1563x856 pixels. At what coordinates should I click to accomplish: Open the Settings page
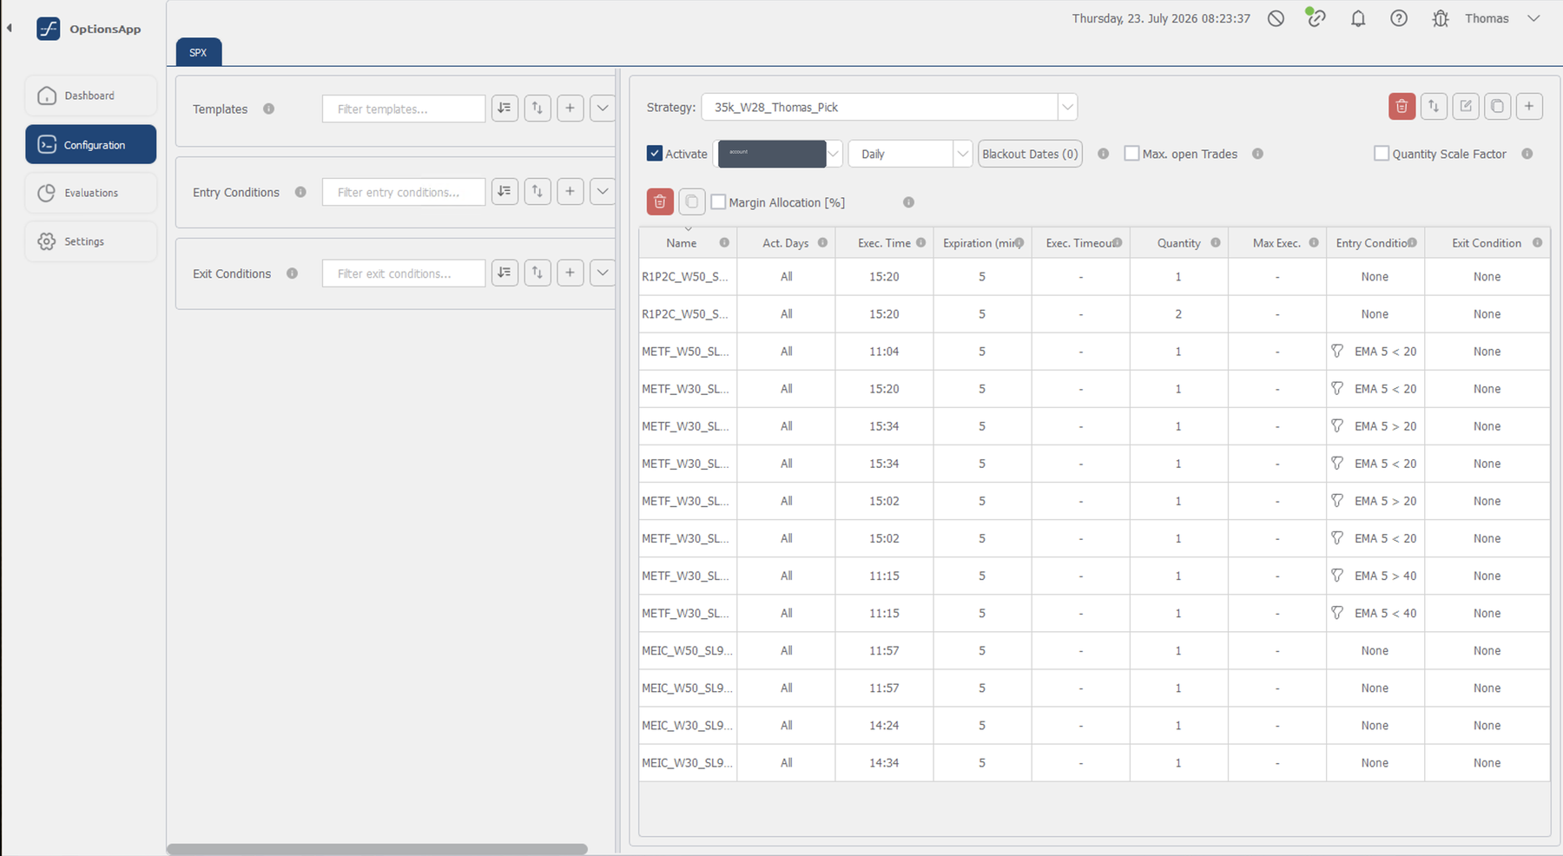(x=91, y=241)
